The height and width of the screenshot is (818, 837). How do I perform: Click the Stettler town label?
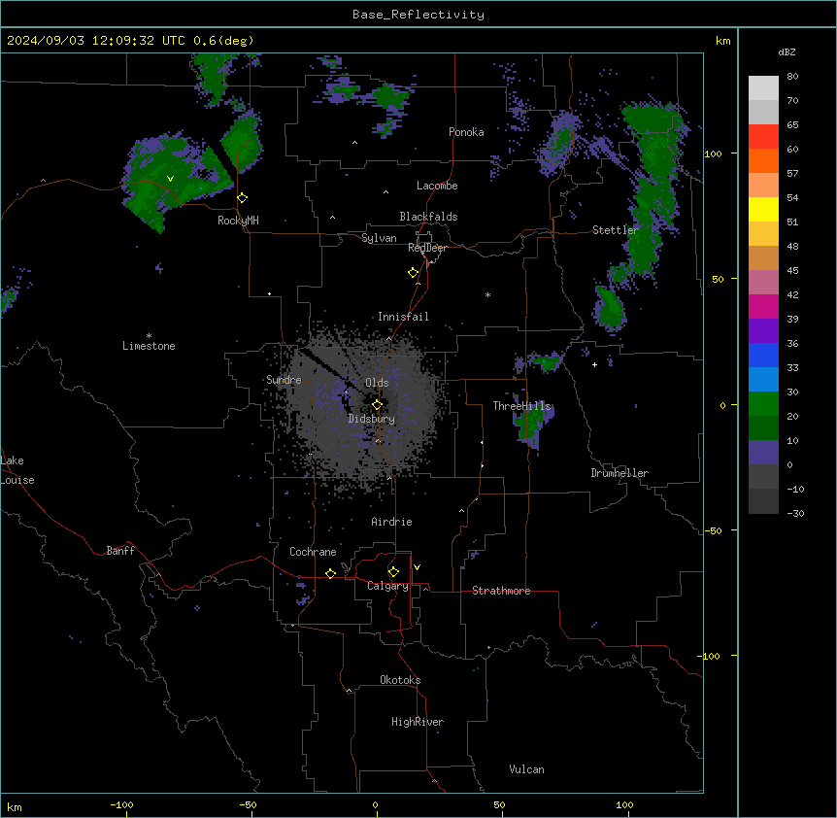616,230
